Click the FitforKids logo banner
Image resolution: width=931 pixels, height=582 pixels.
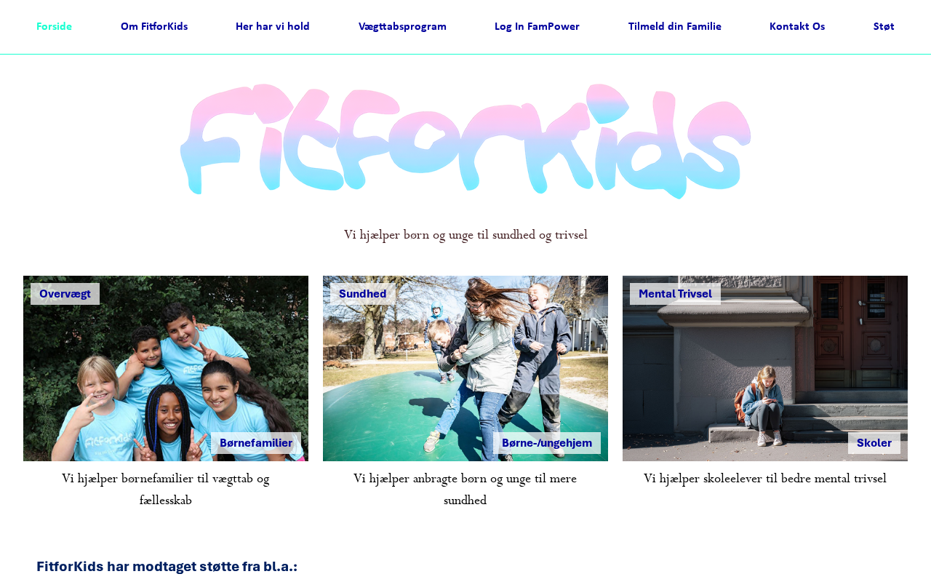pos(465,140)
